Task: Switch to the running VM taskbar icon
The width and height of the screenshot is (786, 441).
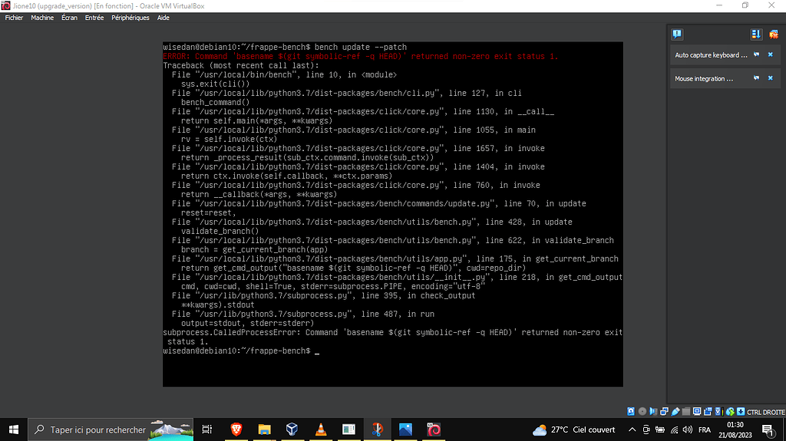Action: tap(434, 429)
